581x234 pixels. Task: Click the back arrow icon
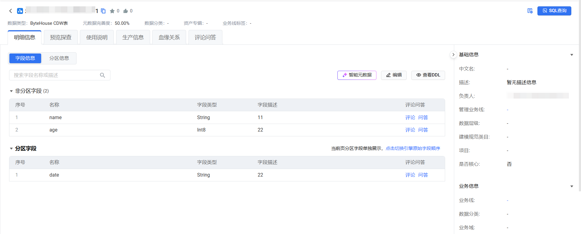(11, 11)
